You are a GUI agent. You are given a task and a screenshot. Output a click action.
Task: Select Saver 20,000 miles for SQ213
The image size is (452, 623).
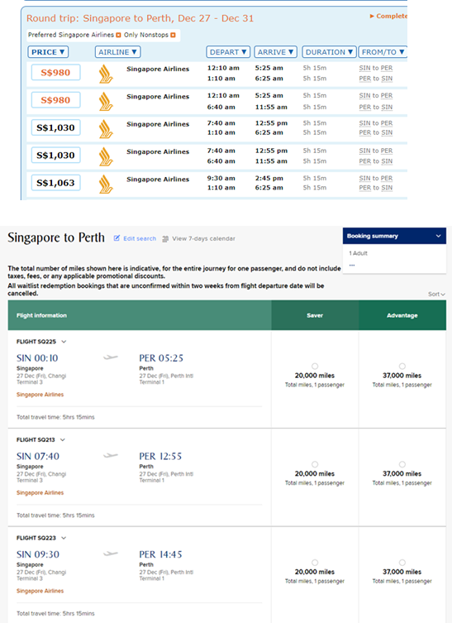[315, 464]
